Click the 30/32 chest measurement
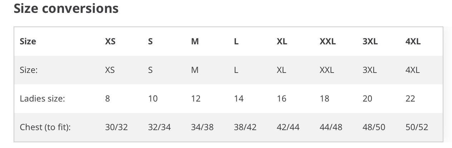The width and height of the screenshot is (452, 148). coord(116,127)
